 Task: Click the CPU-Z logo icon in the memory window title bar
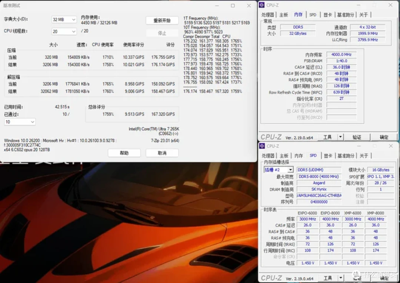[262, 5]
